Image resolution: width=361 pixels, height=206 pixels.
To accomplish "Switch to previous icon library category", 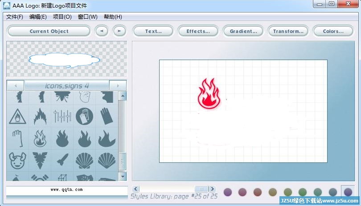I will click(16, 85).
